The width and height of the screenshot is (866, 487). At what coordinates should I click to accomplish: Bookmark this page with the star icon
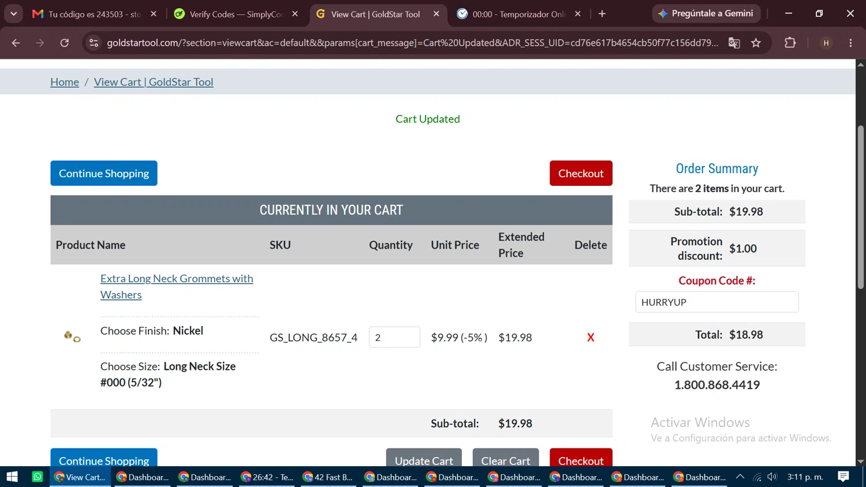pos(756,43)
